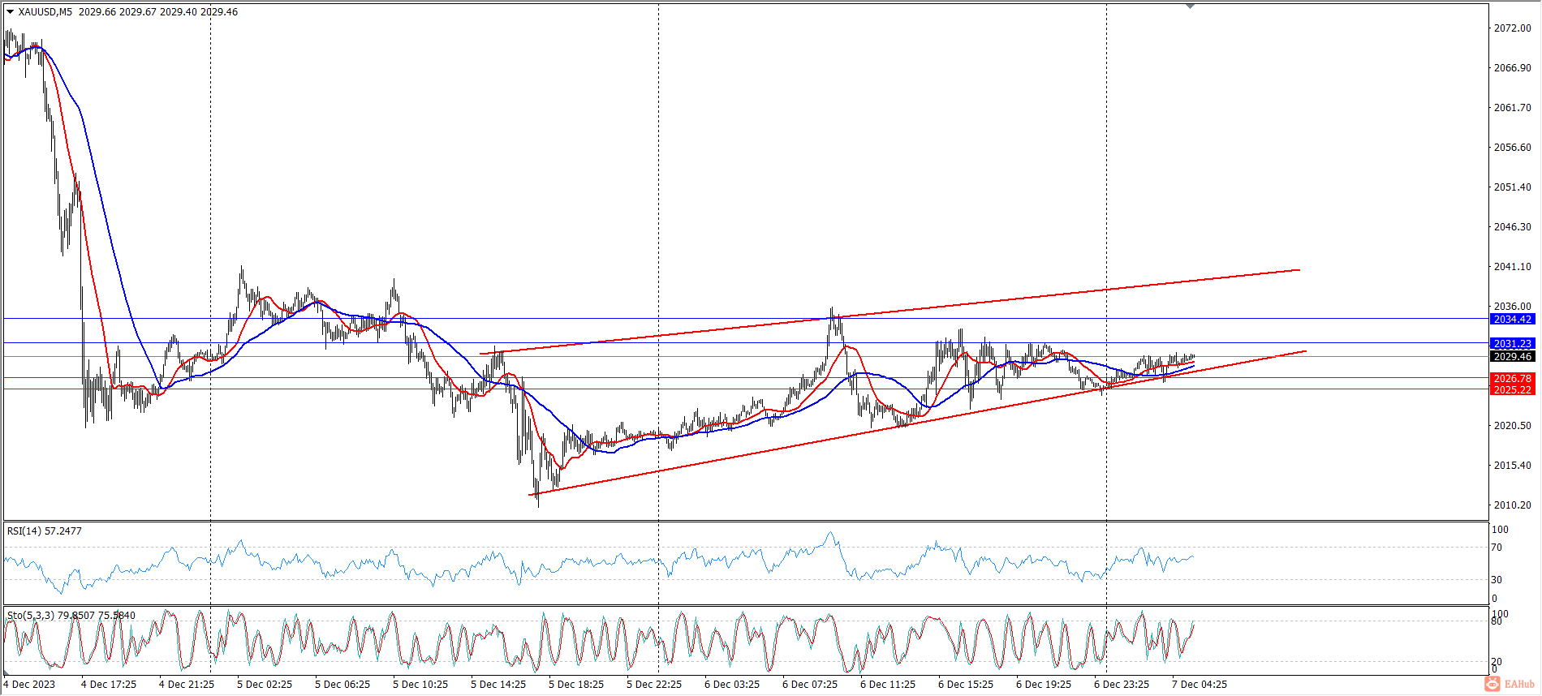This screenshot has height=696, width=1542.
Task: Click the 5 Dec 14:25 time label
Action: pyautogui.click(x=498, y=685)
